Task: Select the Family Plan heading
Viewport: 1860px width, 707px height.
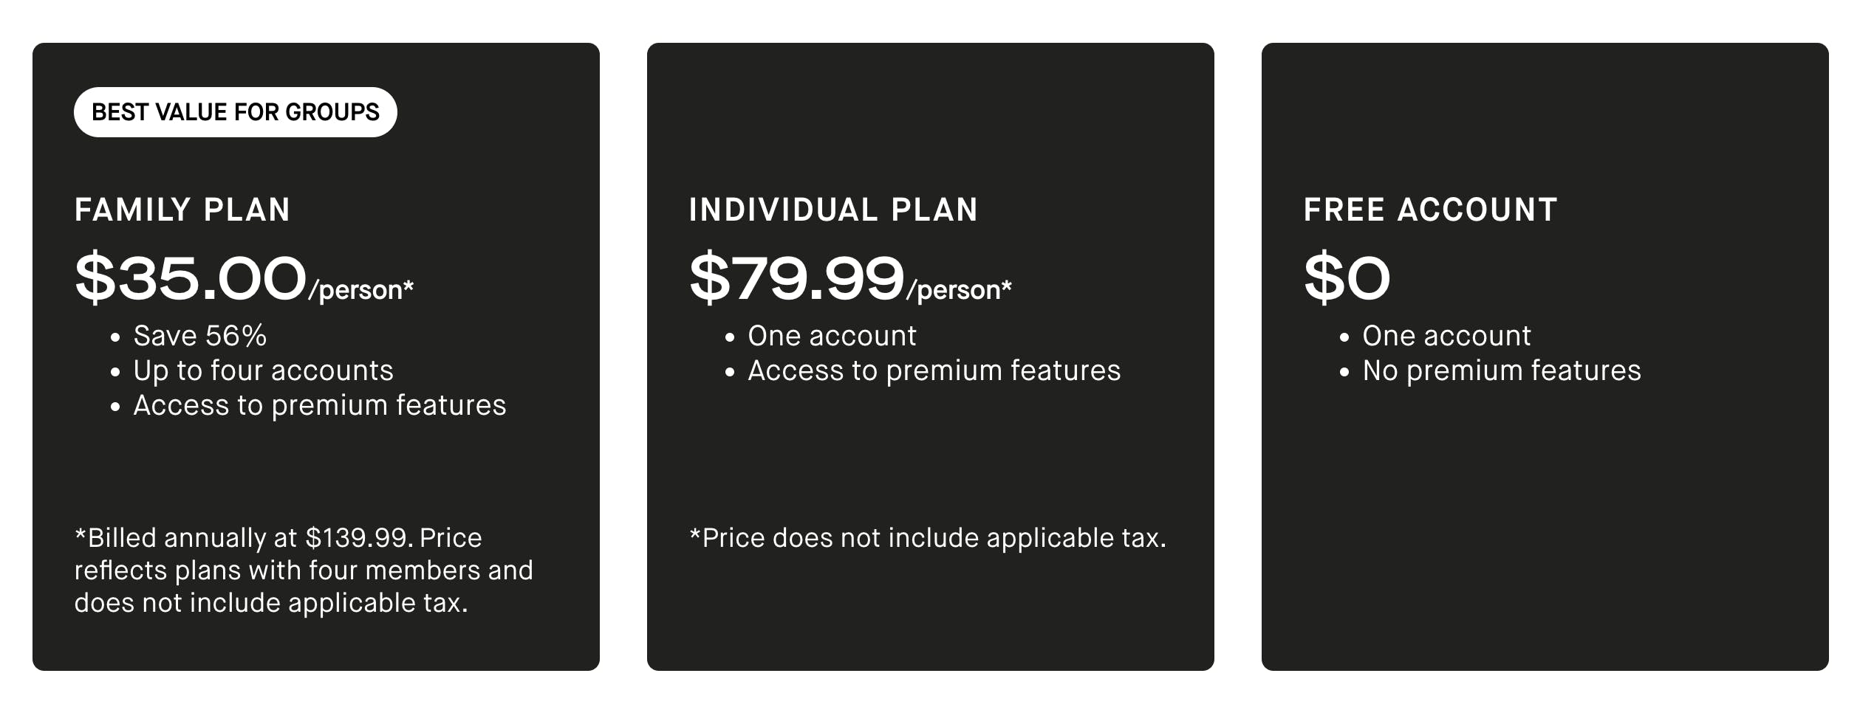Action: click(x=182, y=210)
